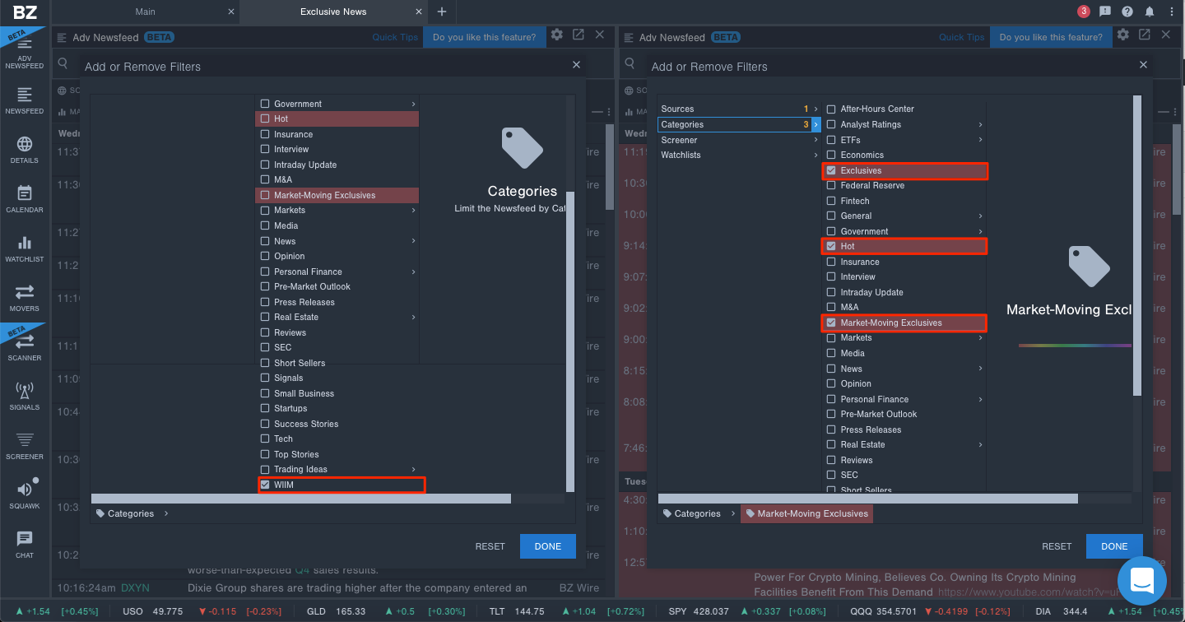Screen dimensions: 1185x622
Task: Check Market-Moving Exclusives in left dialog
Action: click(265, 195)
